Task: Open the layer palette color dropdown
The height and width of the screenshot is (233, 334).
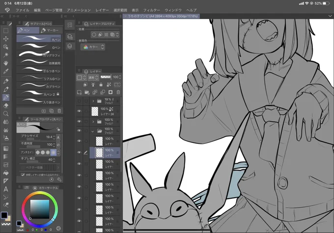Action: (82, 77)
